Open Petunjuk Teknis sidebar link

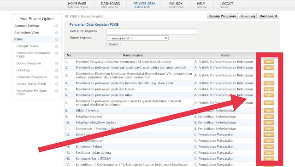27,46
